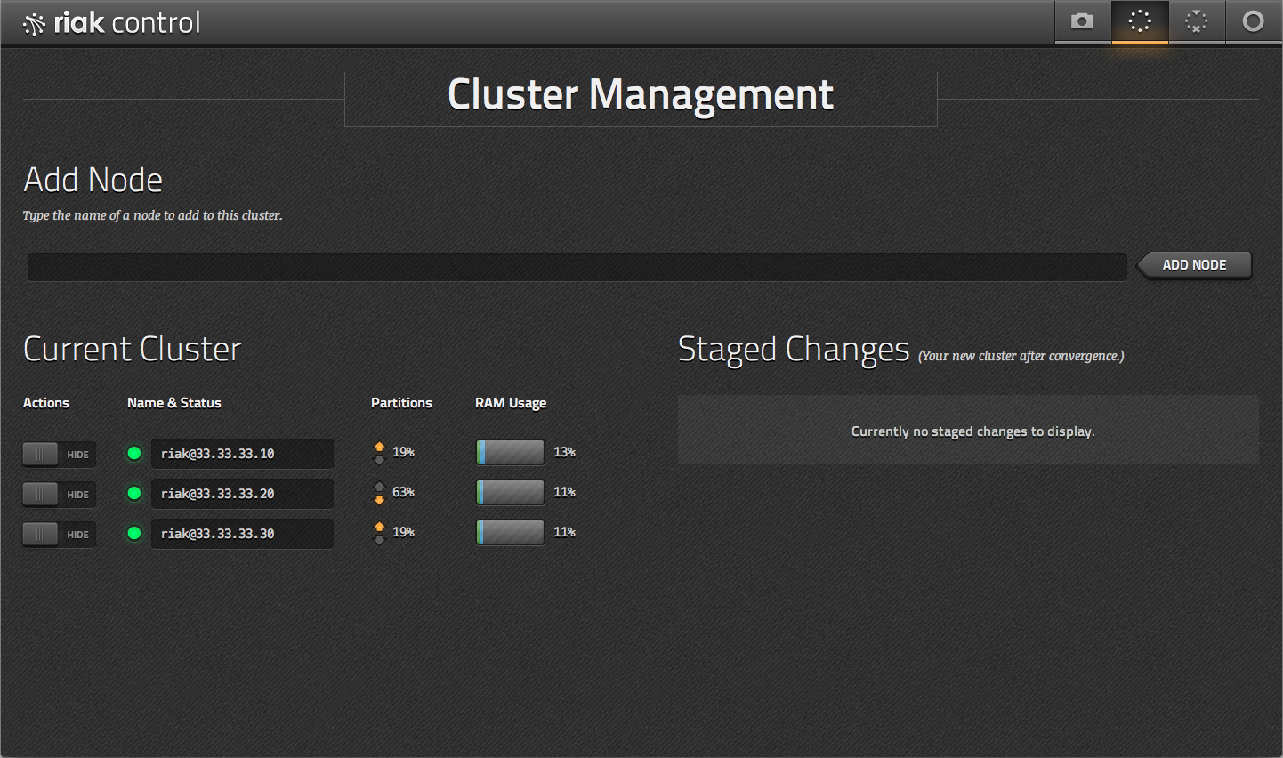Open the Nodes view icon with x marks

pos(1197,21)
